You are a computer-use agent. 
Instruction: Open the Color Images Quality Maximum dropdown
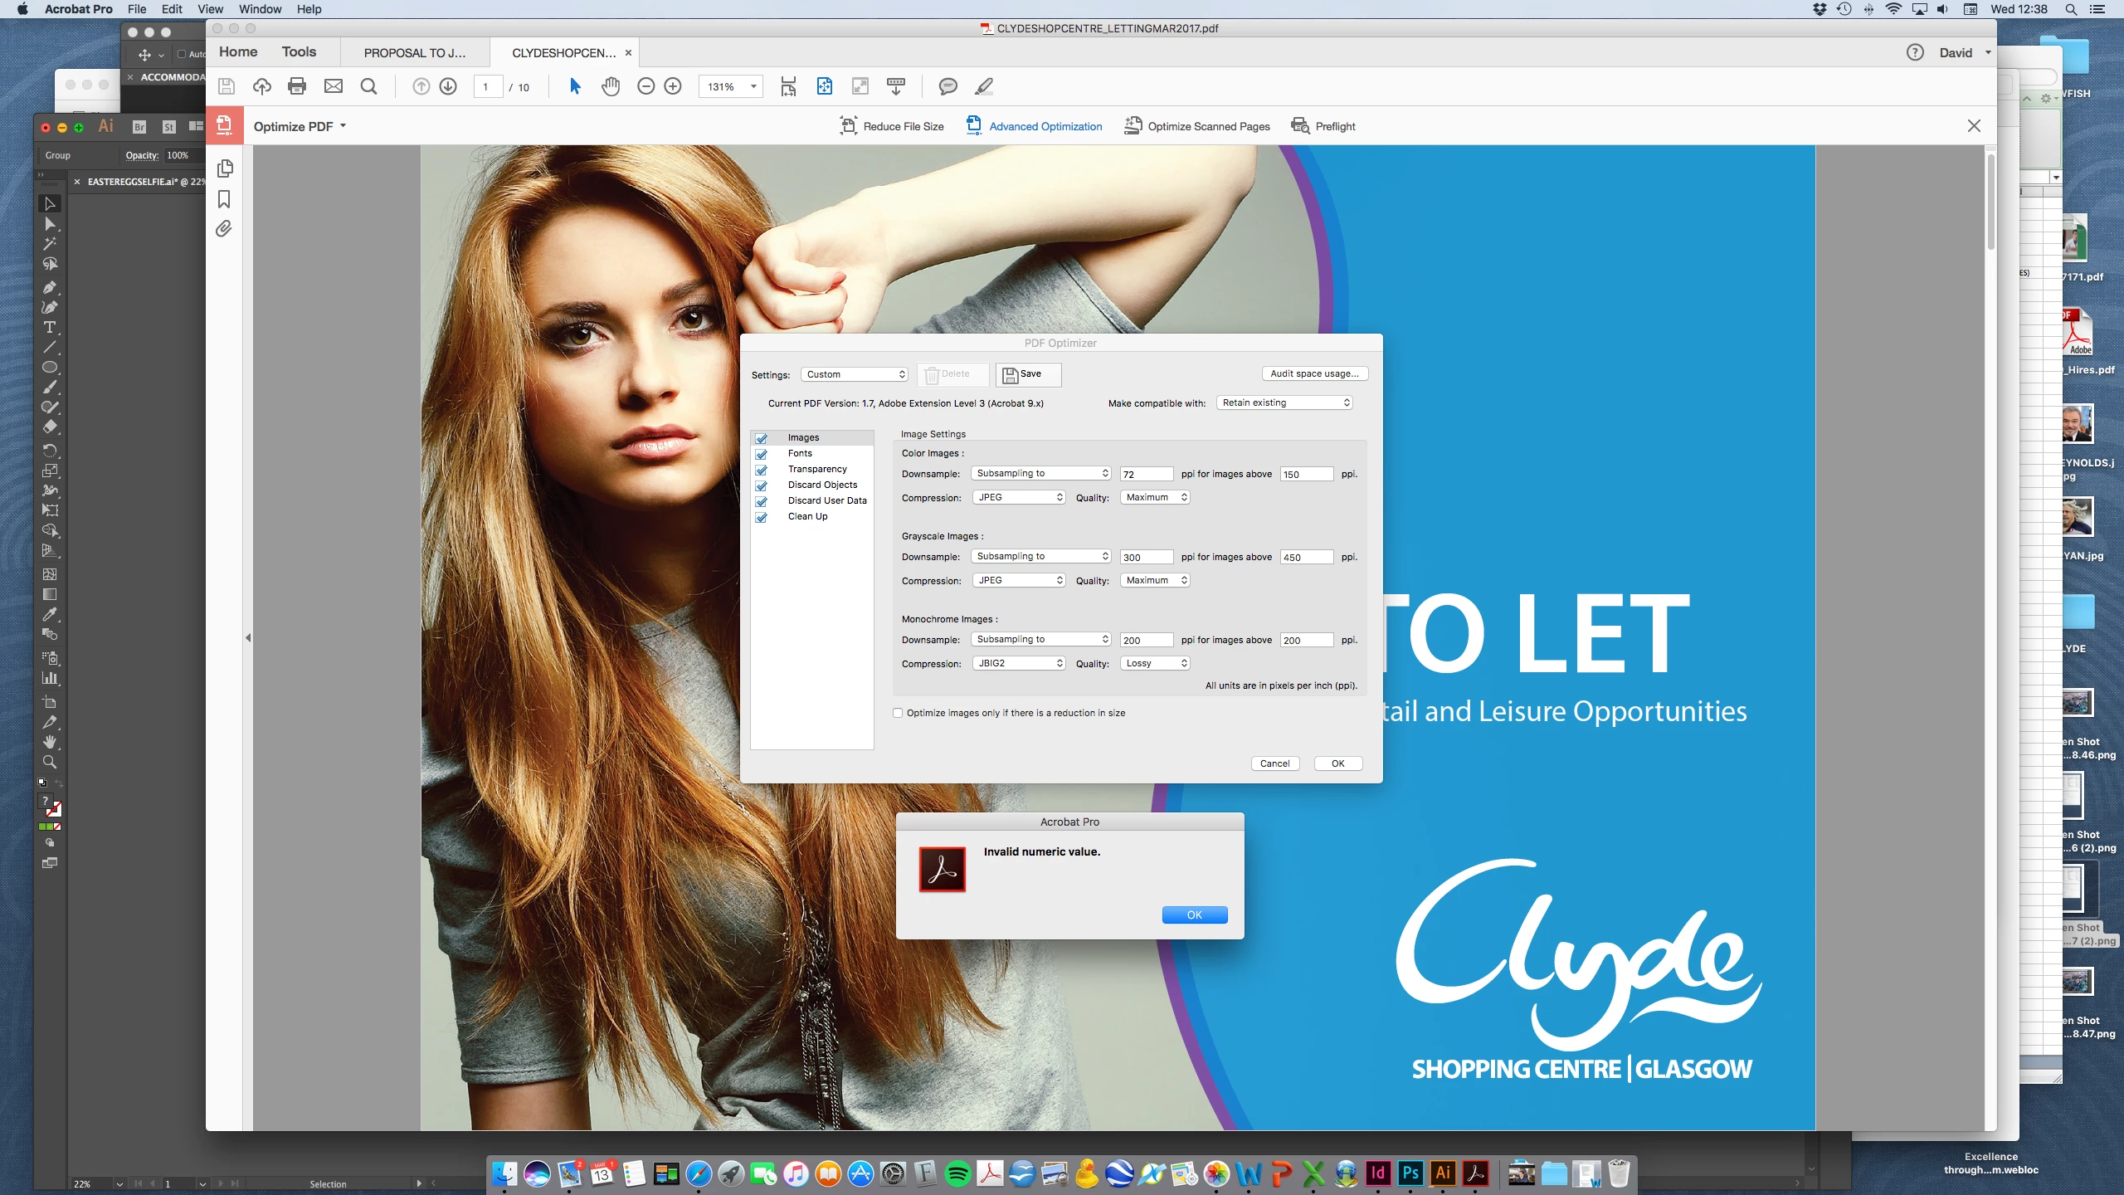[x=1156, y=497]
